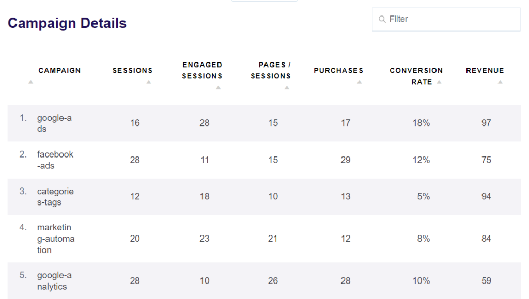The width and height of the screenshot is (529, 299).
Task: Select the marketing-automation campaign entry
Action: click(x=56, y=239)
